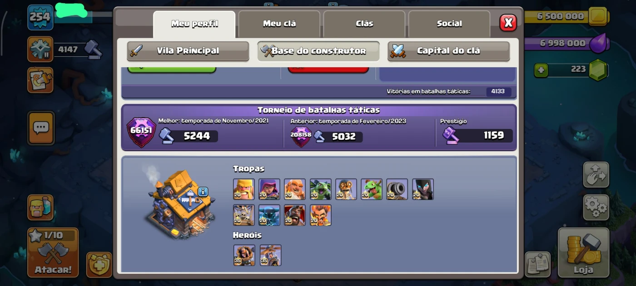Select the Raged Barbarian troop icon
Image resolution: width=636 pixels, height=286 pixels.
(244, 189)
